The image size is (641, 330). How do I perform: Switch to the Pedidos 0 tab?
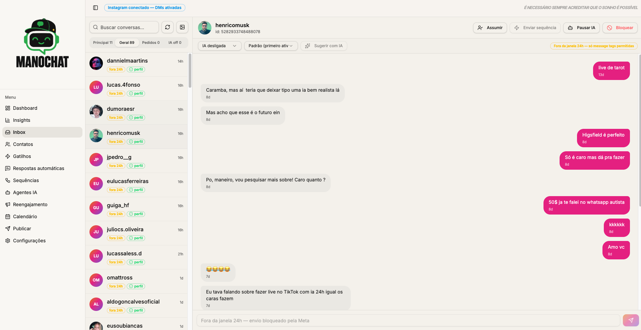click(151, 43)
